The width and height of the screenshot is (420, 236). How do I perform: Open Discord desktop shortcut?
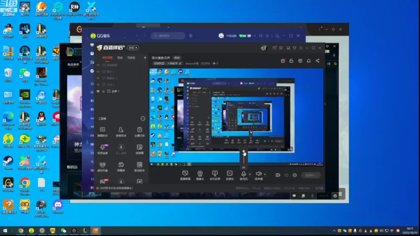[58, 207]
